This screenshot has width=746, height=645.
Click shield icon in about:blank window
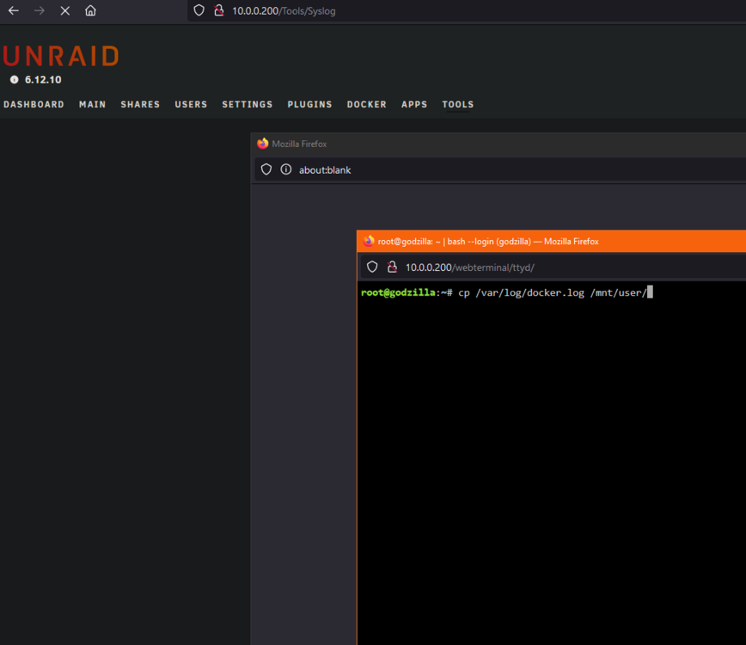(x=266, y=169)
